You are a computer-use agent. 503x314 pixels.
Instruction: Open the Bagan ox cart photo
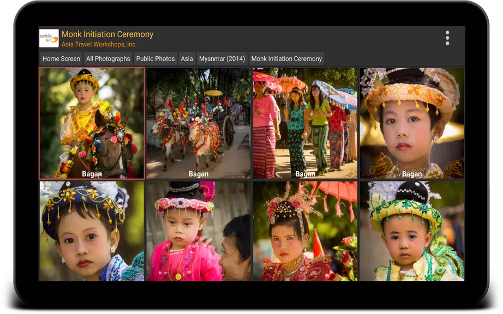tap(199, 122)
